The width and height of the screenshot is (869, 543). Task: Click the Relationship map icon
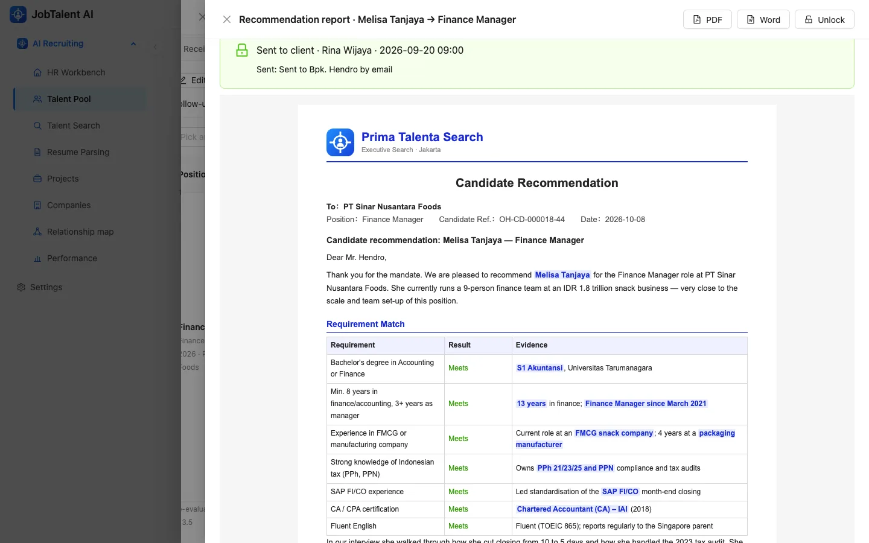[37, 232]
